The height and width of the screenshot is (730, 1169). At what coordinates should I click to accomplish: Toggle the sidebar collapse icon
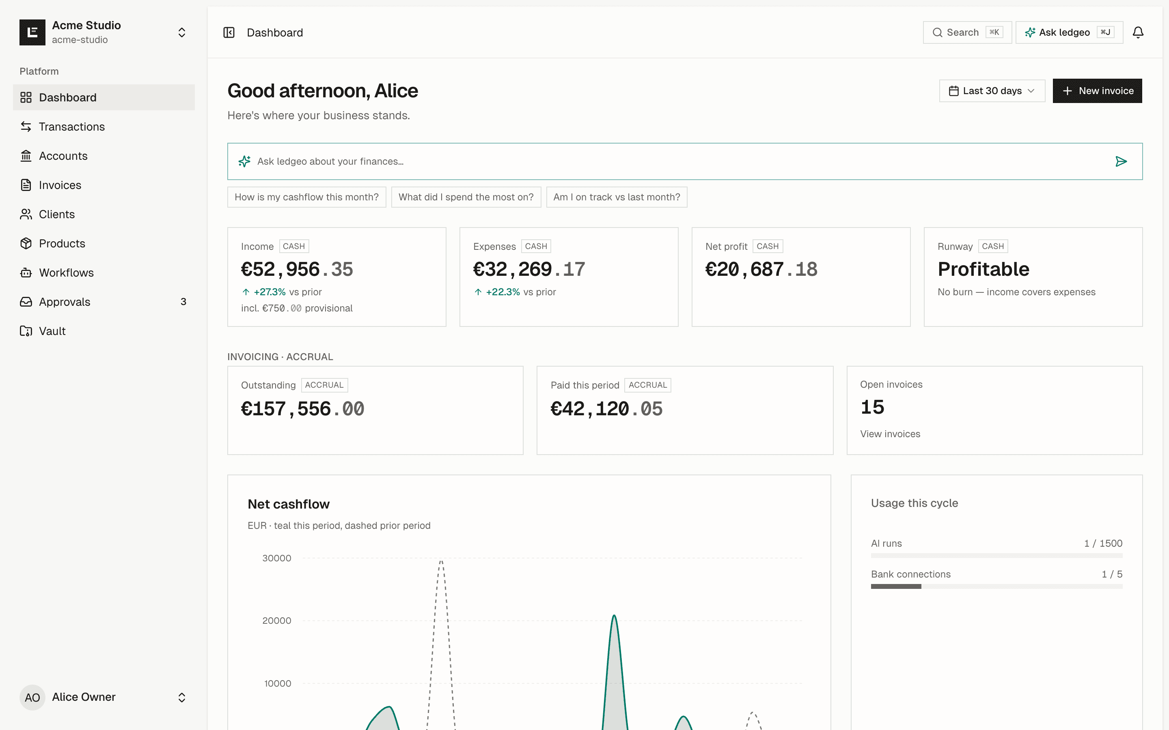click(x=229, y=32)
